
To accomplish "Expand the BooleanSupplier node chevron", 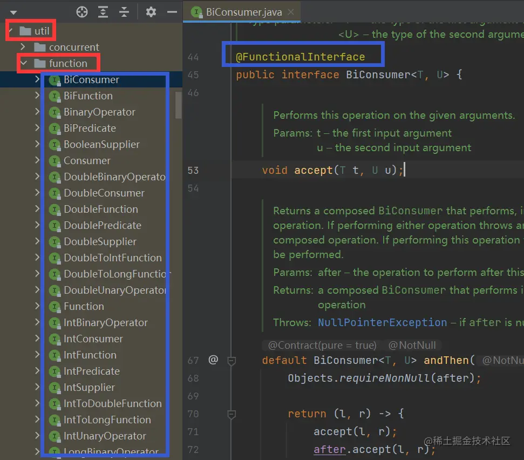I will [x=37, y=144].
